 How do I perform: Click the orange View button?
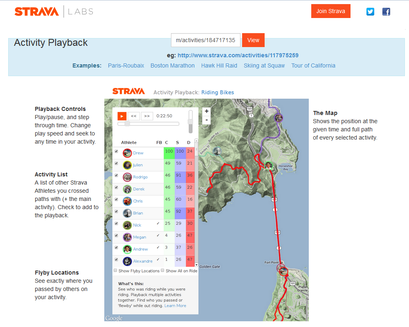click(253, 40)
